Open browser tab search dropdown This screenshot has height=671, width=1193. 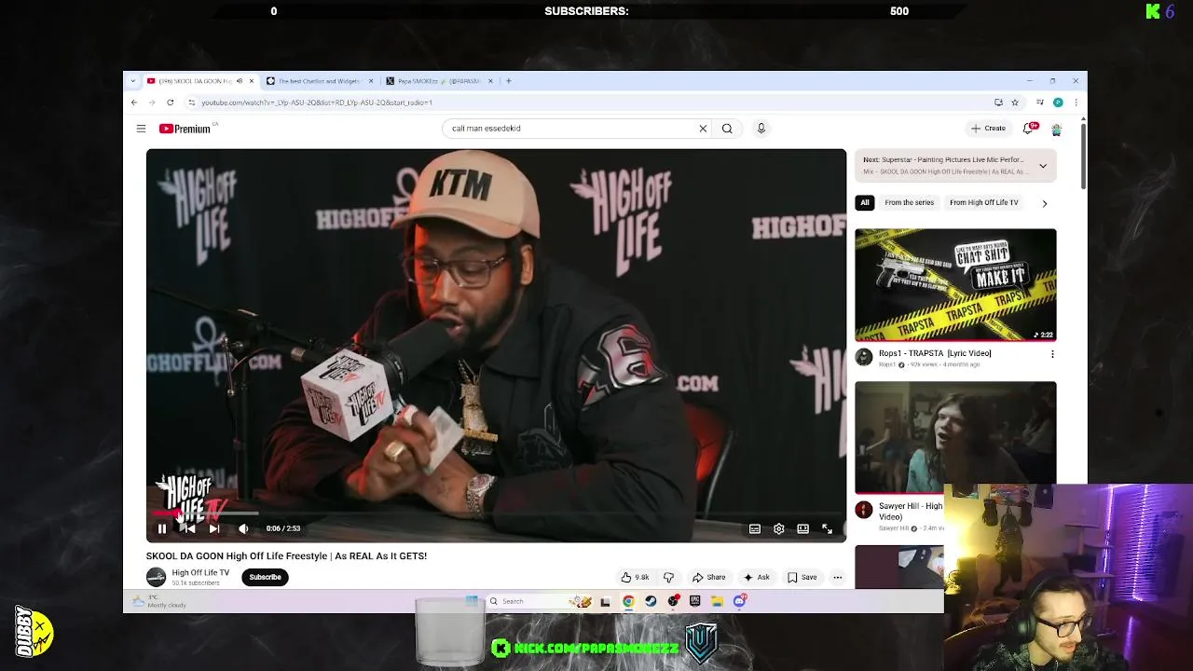tap(133, 81)
